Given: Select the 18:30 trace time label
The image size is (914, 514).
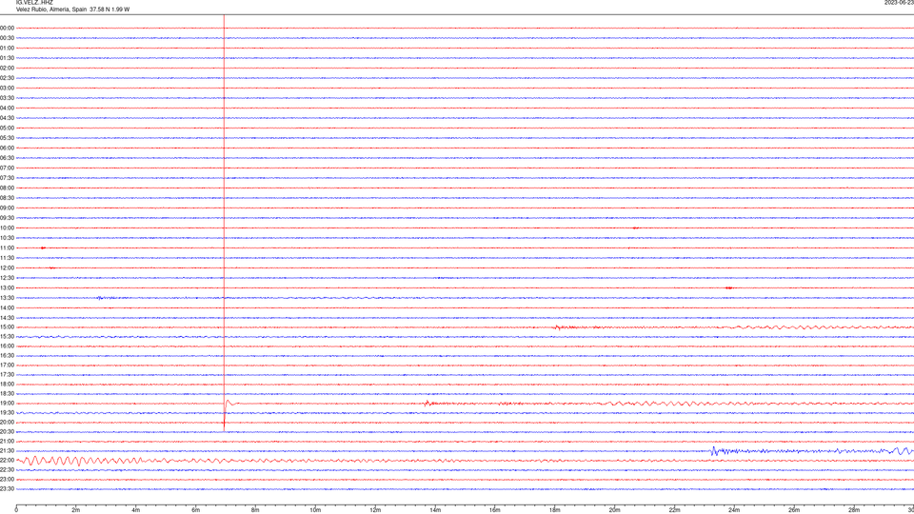Looking at the screenshot, I should (x=7, y=394).
